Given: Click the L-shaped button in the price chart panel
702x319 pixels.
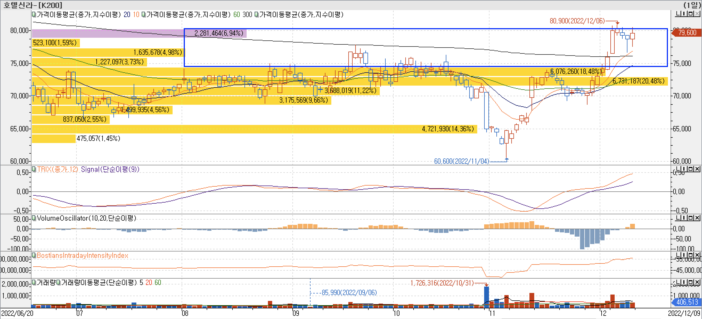Looking at the screenshot, I should click(x=678, y=14).
